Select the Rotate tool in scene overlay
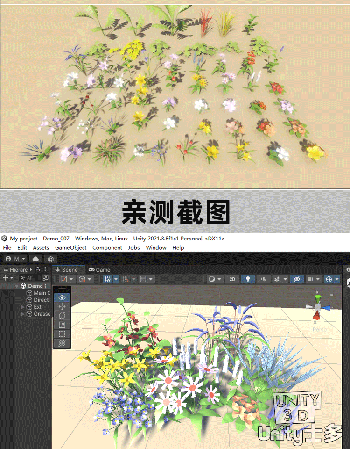Screen dimensions: 350x449 click(62, 316)
